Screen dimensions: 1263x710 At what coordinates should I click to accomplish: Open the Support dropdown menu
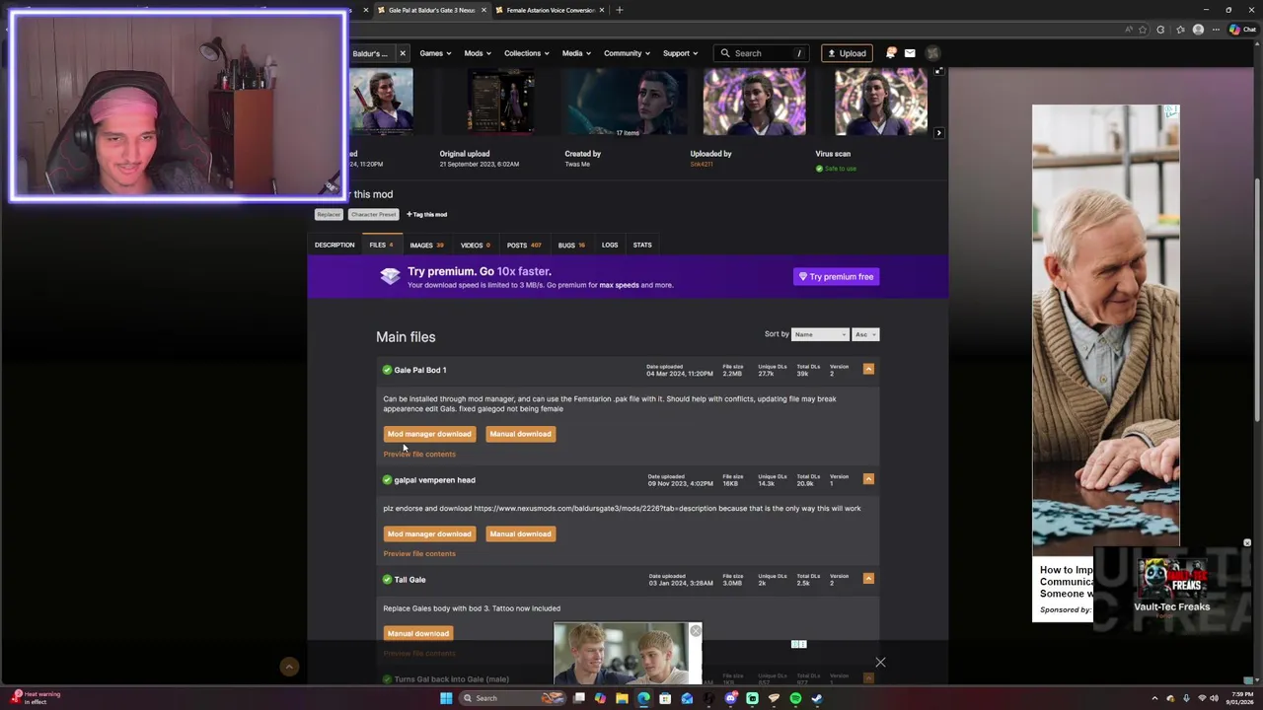[680, 53]
